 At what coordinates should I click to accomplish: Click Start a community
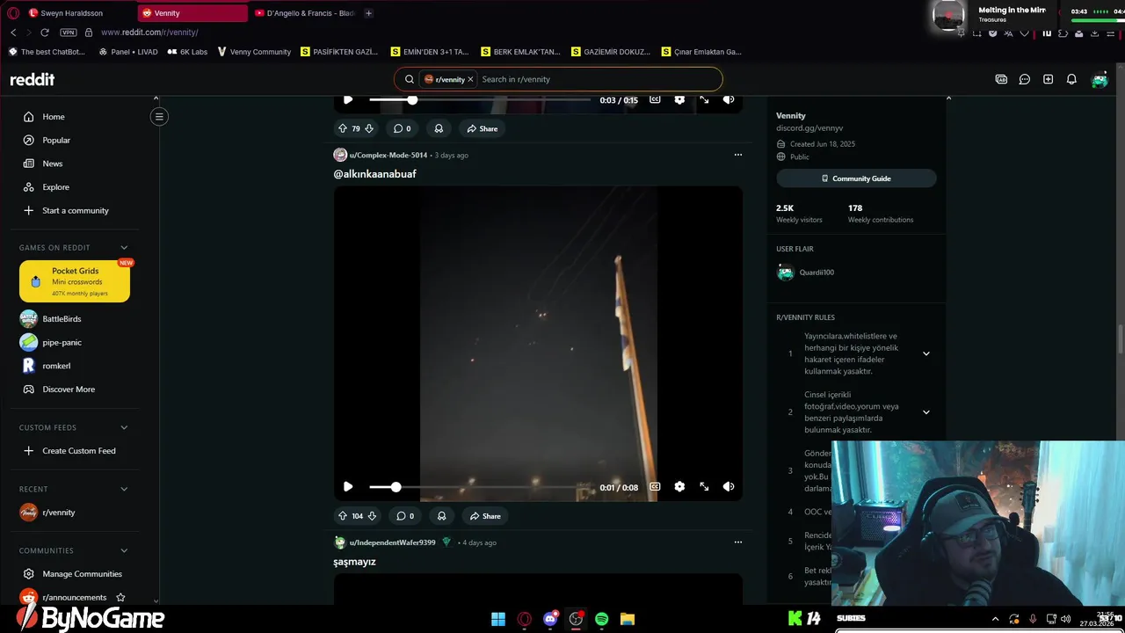point(76,211)
